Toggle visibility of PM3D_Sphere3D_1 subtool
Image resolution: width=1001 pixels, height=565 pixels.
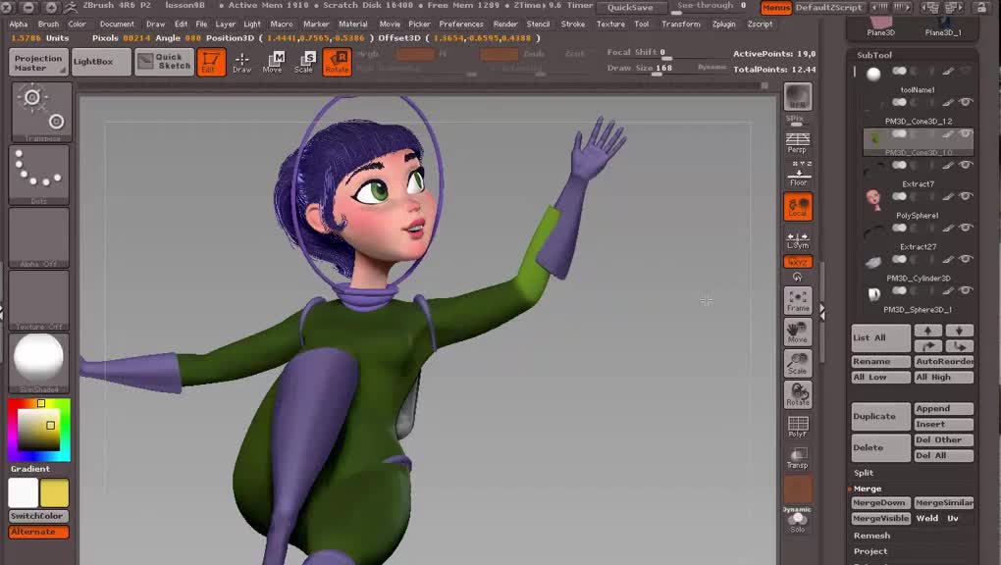click(x=966, y=290)
